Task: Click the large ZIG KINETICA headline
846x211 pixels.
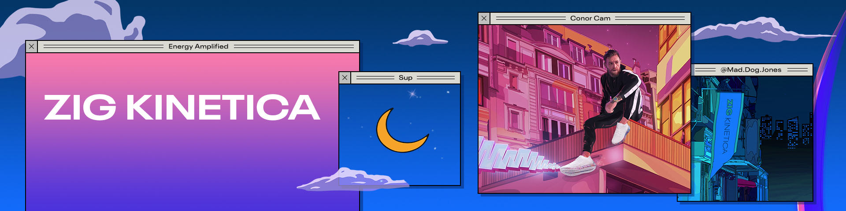Action: pos(182,108)
